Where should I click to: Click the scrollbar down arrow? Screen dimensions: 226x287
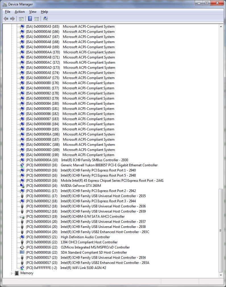(221, 275)
